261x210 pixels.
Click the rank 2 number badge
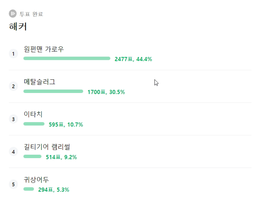(x=13, y=86)
